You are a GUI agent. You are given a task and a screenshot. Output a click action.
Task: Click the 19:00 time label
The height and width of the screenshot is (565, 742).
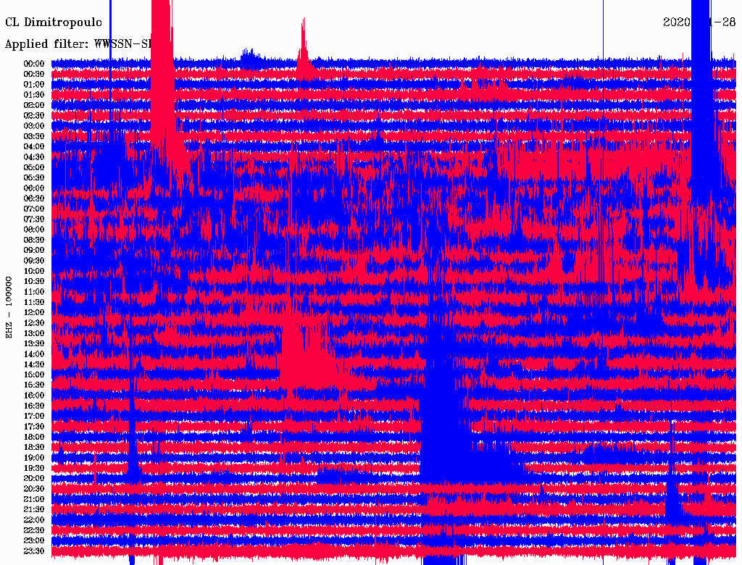click(34, 458)
